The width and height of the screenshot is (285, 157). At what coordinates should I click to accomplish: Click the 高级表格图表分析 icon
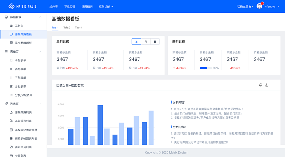pyautogui.click(x=11, y=130)
